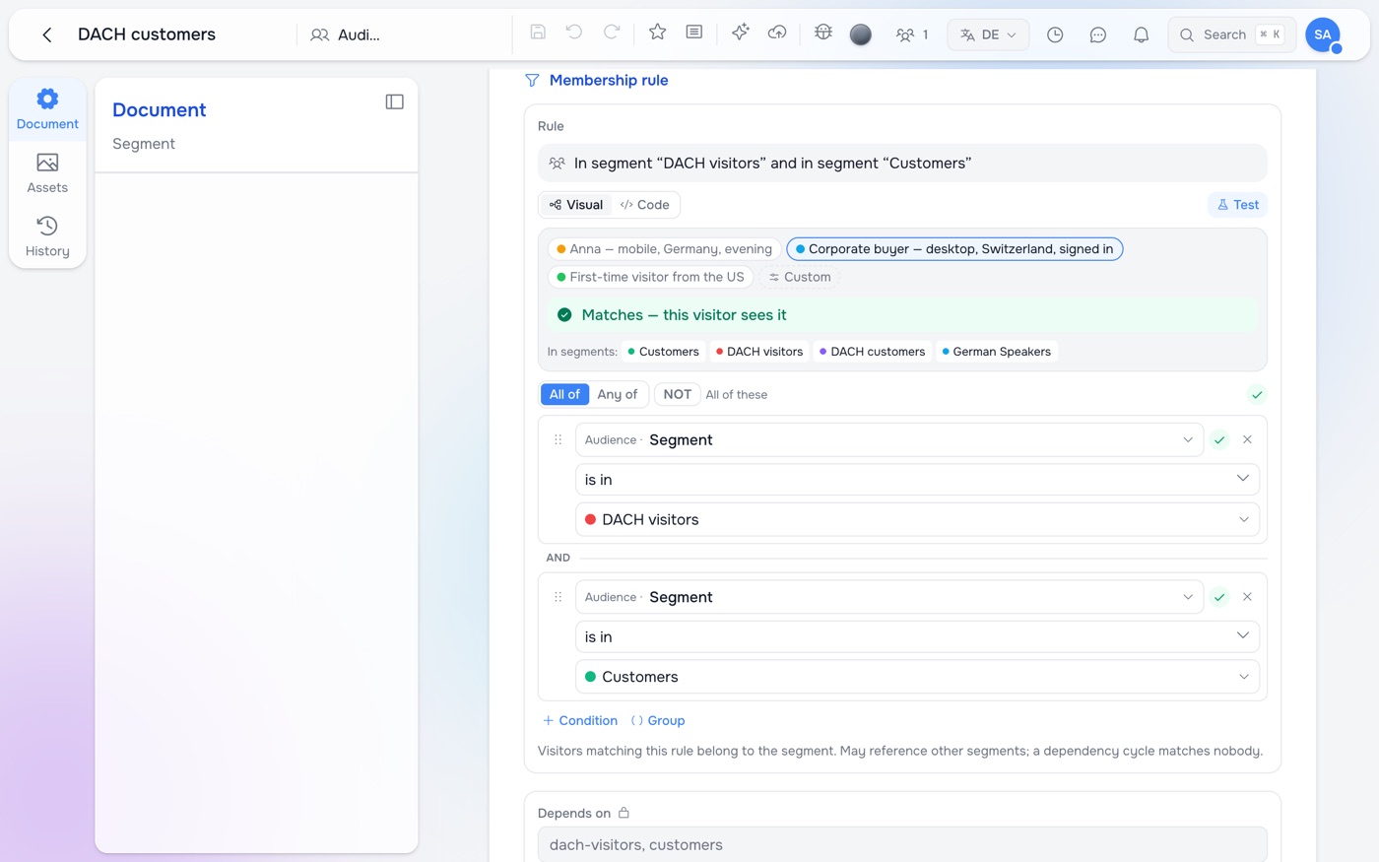Click the cloud upload publish icon

tap(777, 33)
